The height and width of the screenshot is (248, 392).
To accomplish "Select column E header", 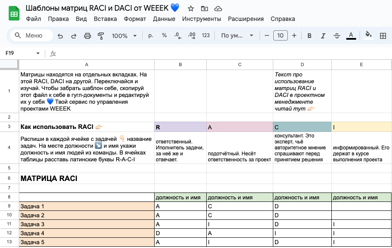I will (x=362, y=65).
